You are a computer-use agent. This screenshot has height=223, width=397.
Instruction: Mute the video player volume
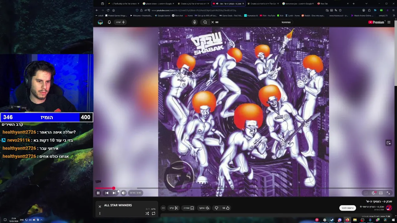pos(123,193)
